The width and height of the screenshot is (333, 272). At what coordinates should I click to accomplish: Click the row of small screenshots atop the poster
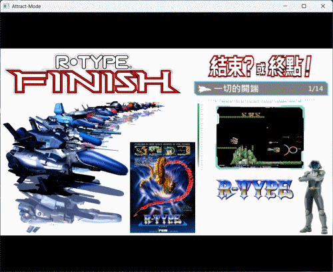(x=163, y=151)
